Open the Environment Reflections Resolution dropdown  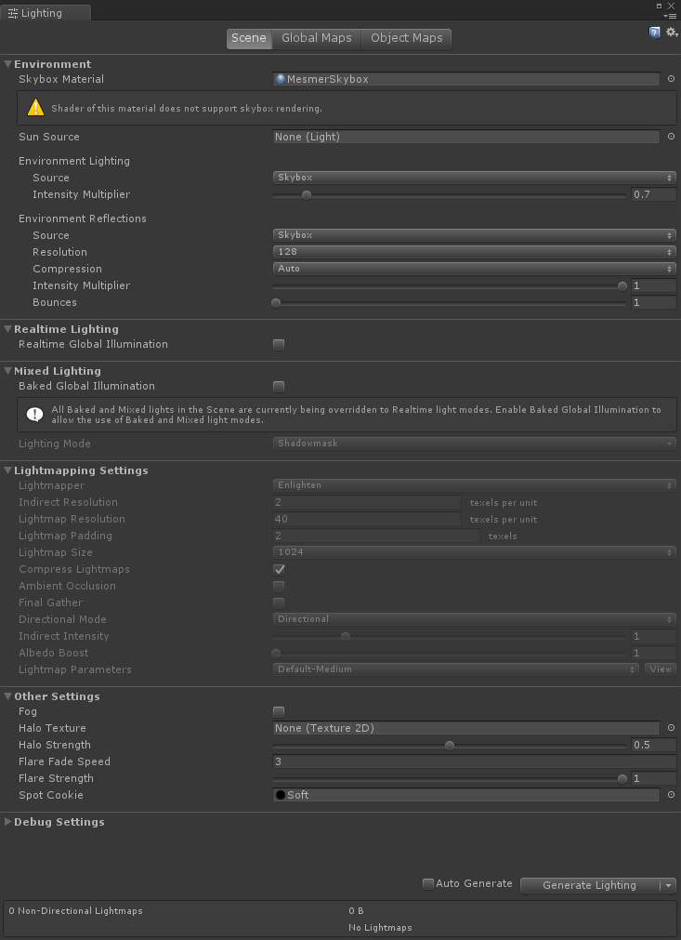(x=474, y=252)
